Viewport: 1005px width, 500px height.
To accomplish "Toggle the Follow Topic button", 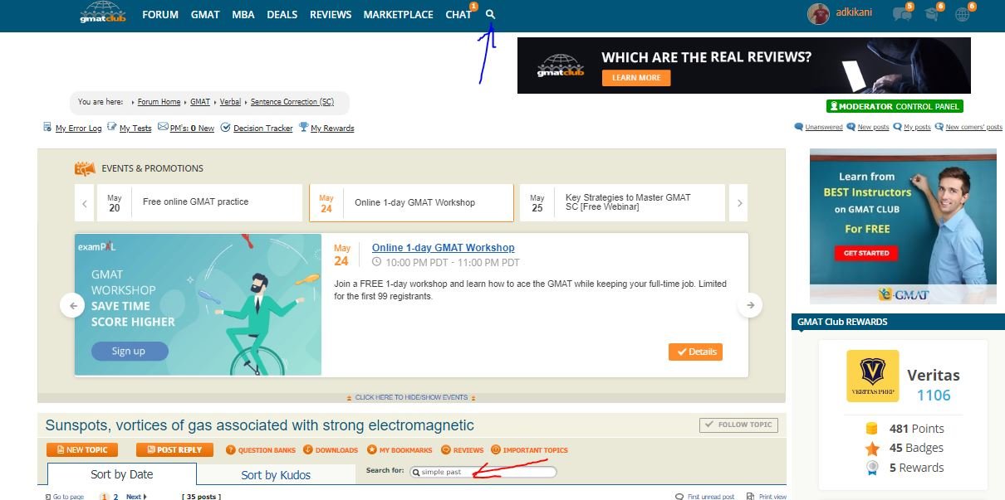I will point(738,425).
